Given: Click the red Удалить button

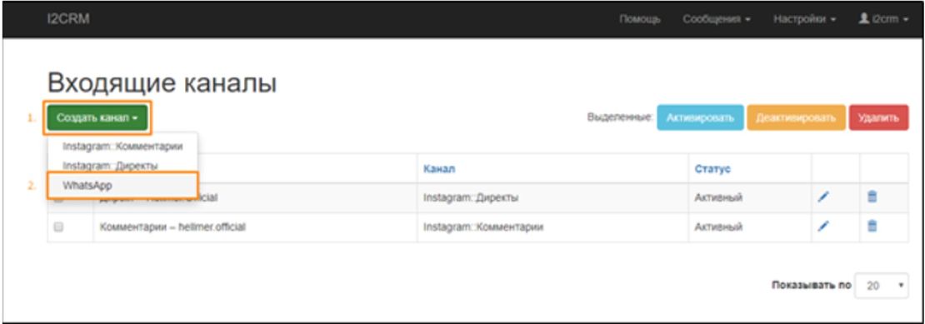Looking at the screenshot, I should click(878, 117).
